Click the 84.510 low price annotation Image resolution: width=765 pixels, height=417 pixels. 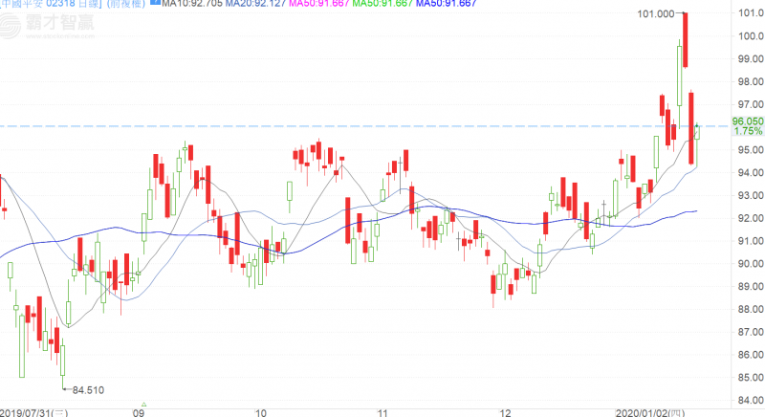(x=88, y=390)
